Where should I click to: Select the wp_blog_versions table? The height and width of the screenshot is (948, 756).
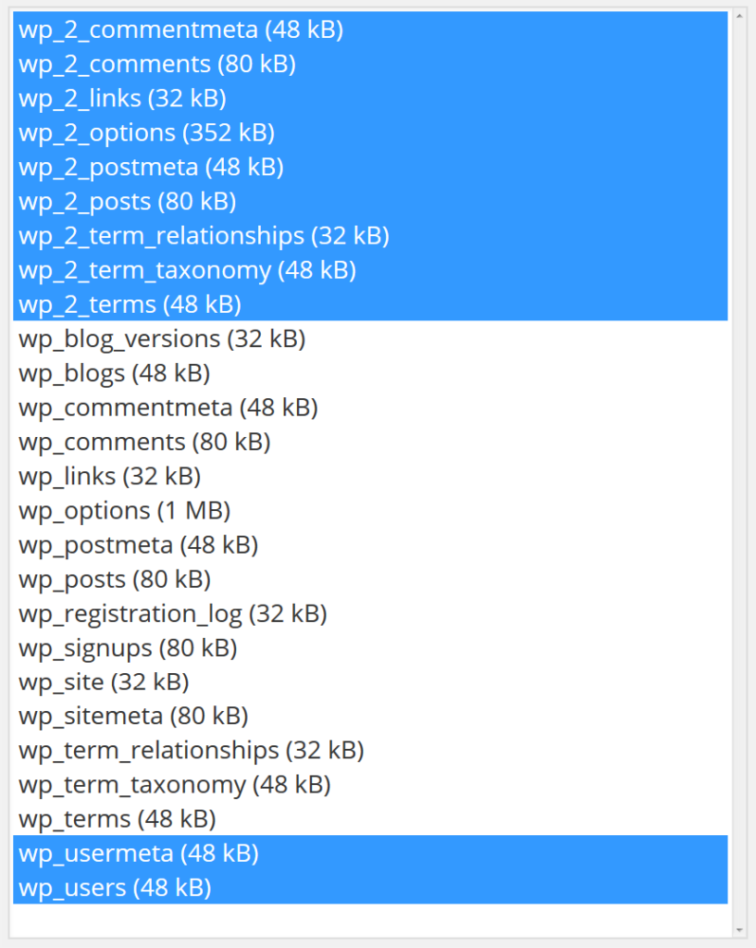[x=162, y=339]
